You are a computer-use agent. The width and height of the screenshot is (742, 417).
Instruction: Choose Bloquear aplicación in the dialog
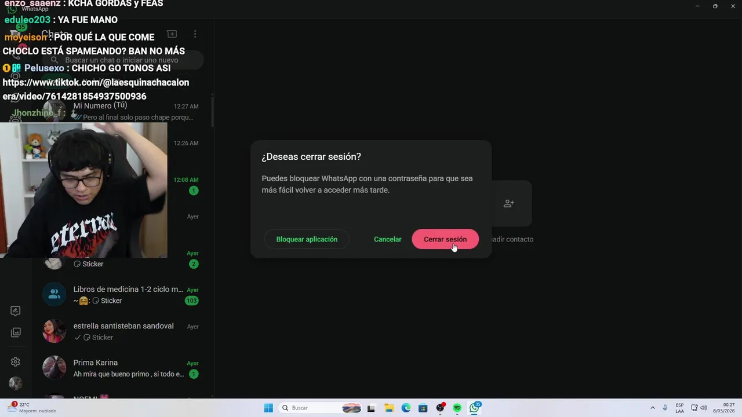307,239
